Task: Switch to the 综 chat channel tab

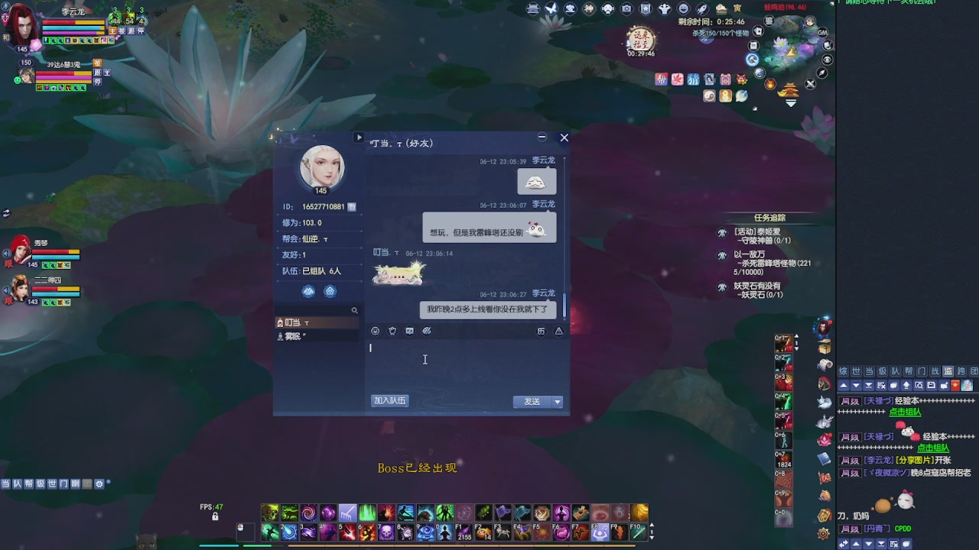Action: (x=843, y=370)
